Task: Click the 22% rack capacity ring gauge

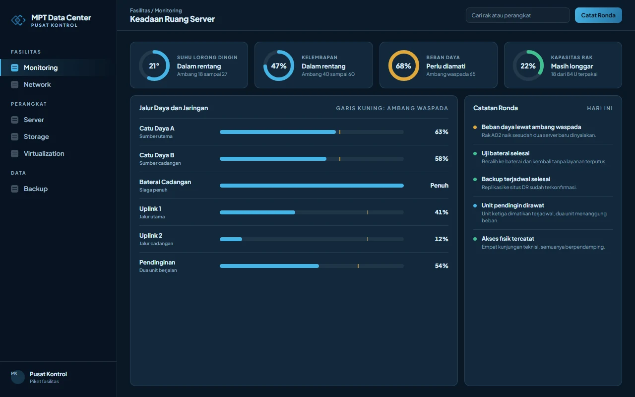Action: [x=528, y=66]
